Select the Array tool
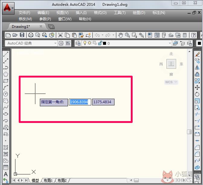Viewport: 203px width, 185px height. point(197,81)
